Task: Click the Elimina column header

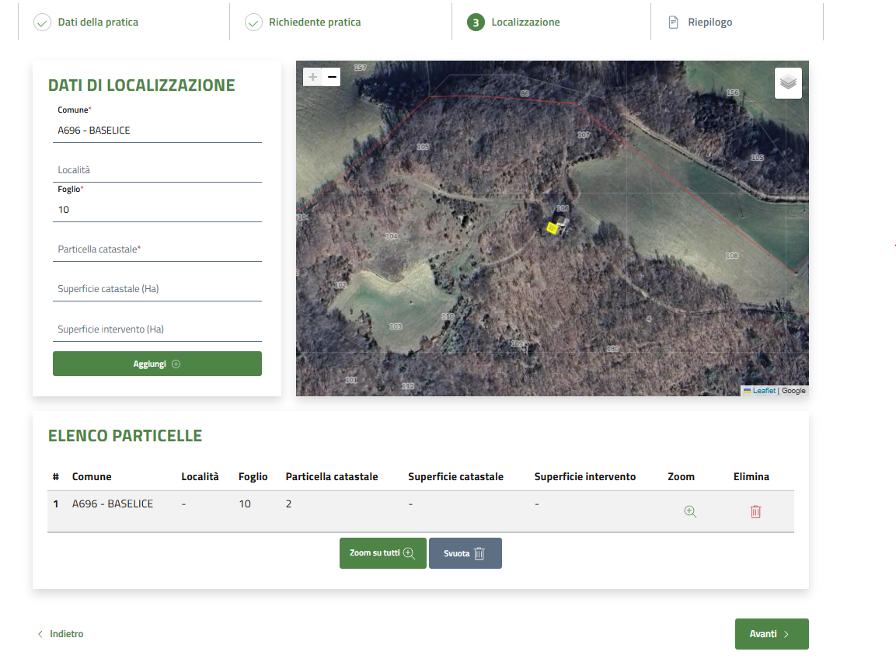Action: pyautogui.click(x=751, y=476)
